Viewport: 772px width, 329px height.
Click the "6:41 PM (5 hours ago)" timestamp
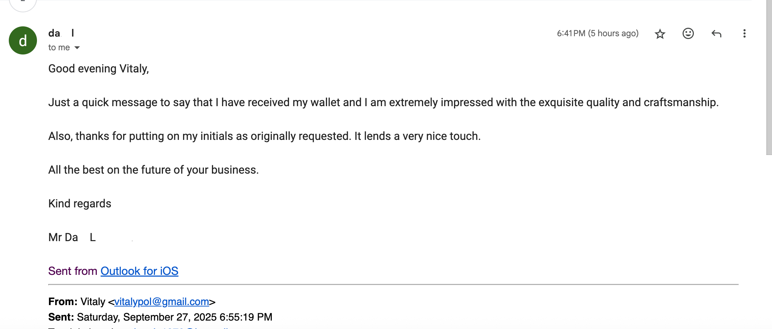[597, 33]
